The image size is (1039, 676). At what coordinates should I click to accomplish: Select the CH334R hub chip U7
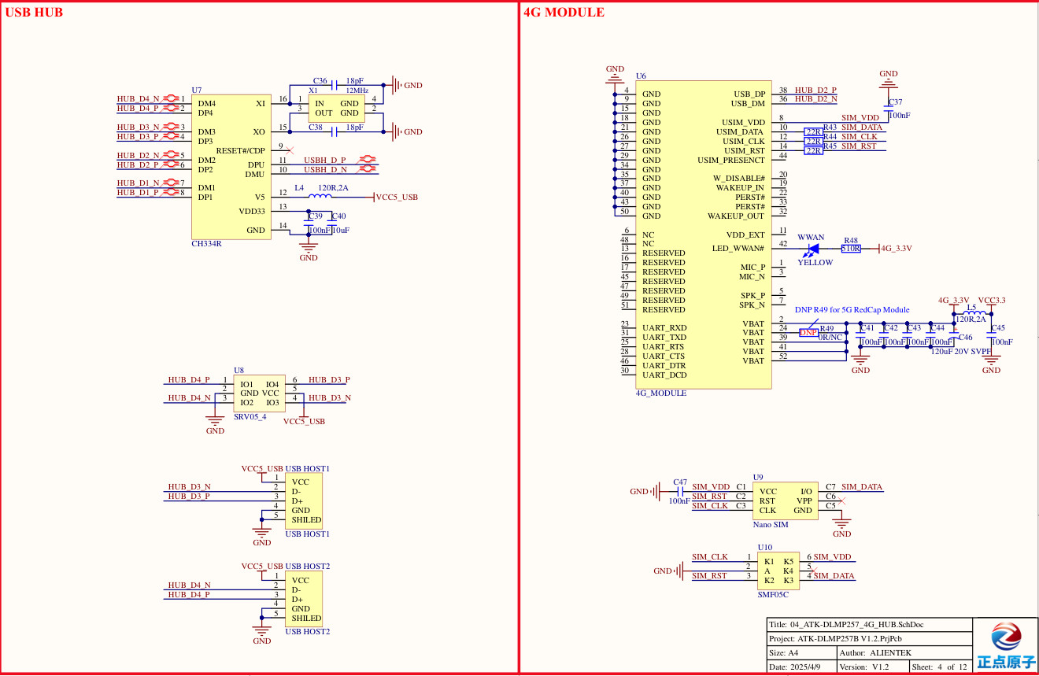231,168
